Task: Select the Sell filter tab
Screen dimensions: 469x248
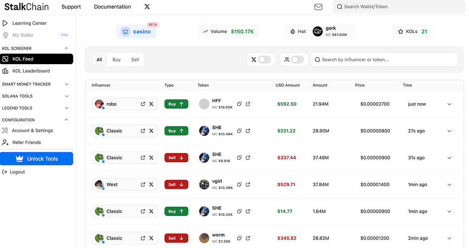Action: [x=135, y=60]
